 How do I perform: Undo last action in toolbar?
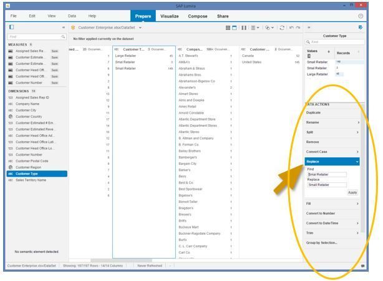coord(291,27)
